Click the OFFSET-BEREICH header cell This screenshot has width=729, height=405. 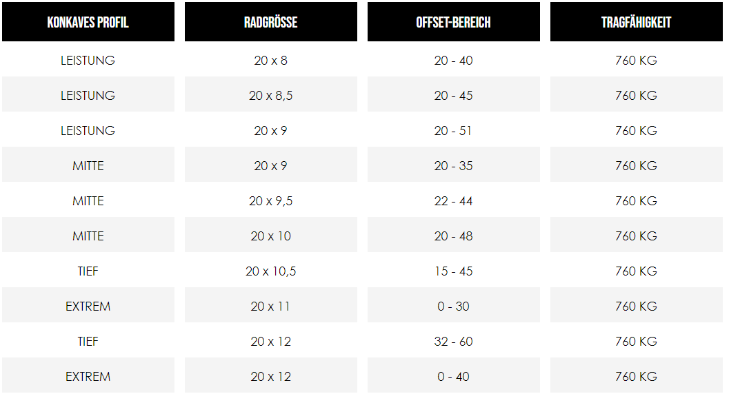click(x=453, y=22)
